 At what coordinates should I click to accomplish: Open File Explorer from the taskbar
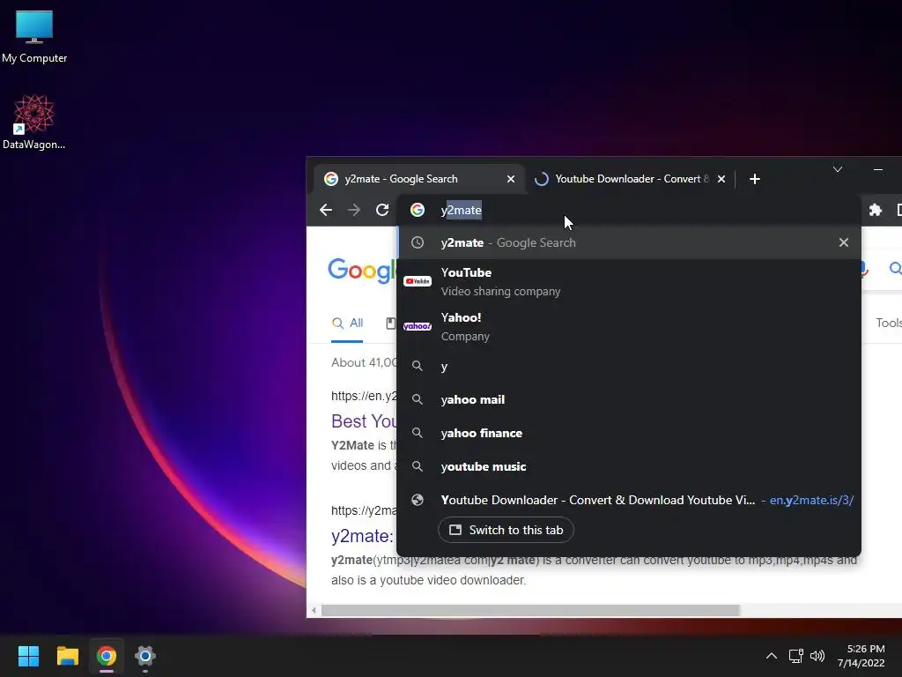pyautogui.click(x=67, y=656)
